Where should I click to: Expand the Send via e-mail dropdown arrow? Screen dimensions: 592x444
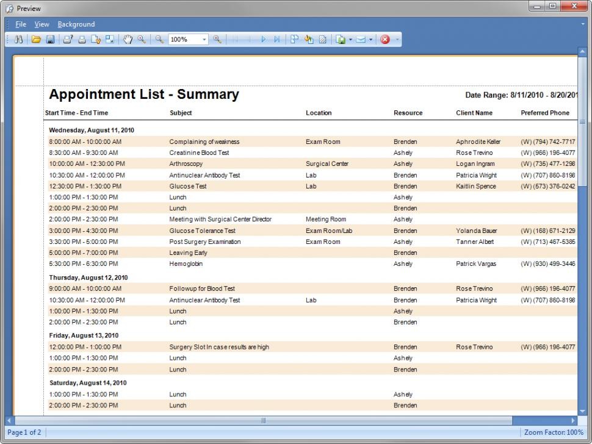point(370,39)
